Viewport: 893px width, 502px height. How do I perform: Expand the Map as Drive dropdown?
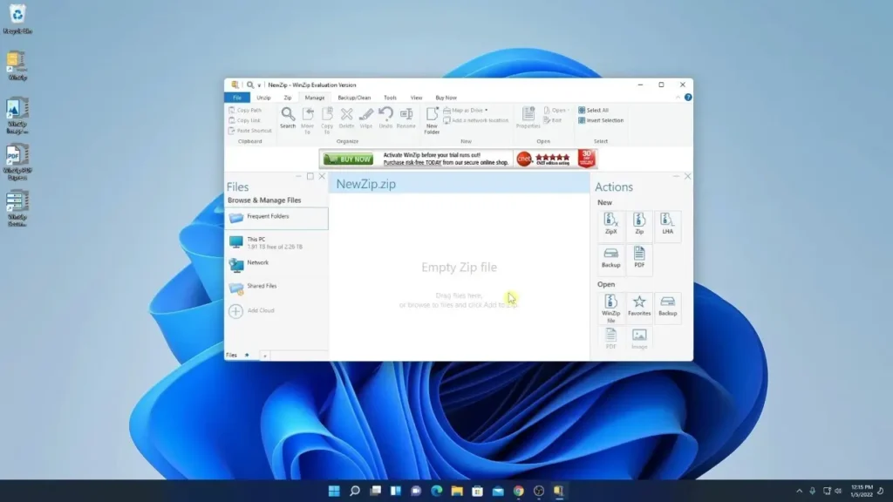coord(486,111)
